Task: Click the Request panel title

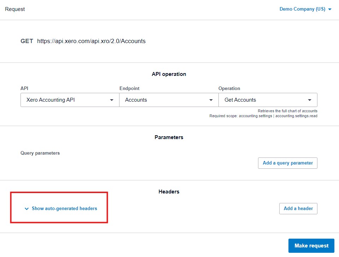Action: (15, 9)
